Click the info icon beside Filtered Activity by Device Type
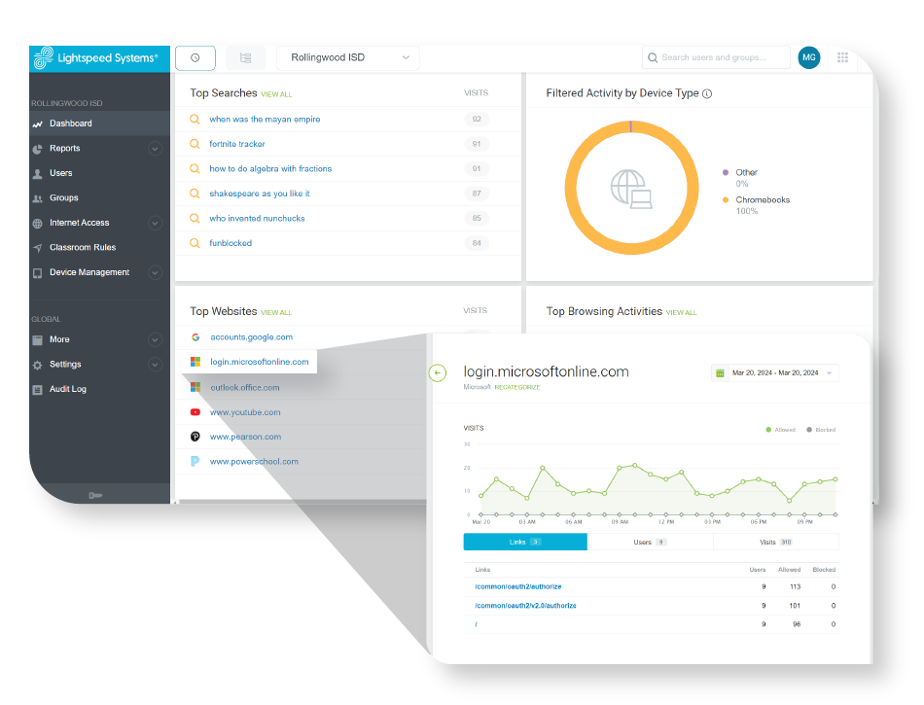The image size is (924, 705). [x=707, y=93]
